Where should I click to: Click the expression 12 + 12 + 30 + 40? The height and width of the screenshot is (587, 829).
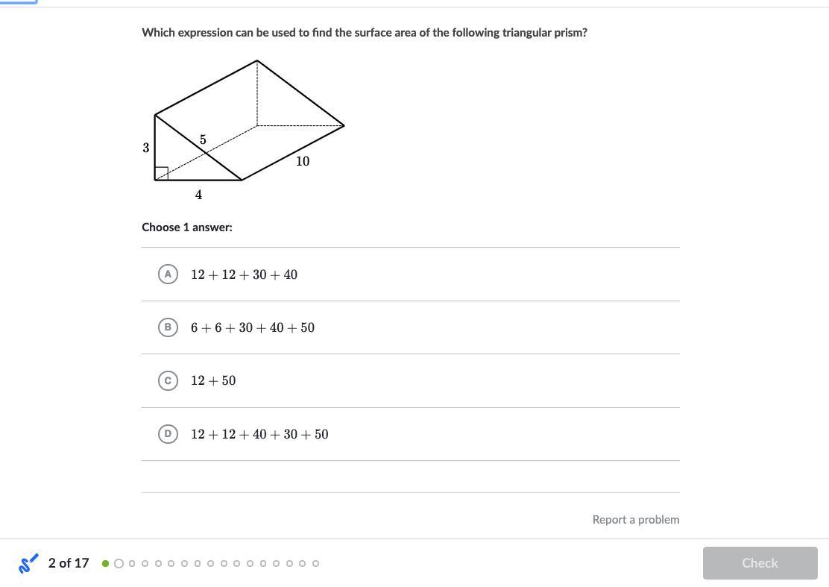[x=245, y=274]
